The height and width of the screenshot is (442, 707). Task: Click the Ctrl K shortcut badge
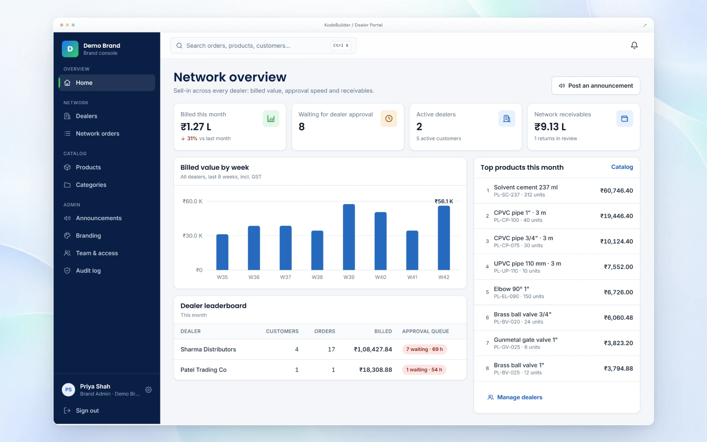pyautogui.click(x=341, y=46)
